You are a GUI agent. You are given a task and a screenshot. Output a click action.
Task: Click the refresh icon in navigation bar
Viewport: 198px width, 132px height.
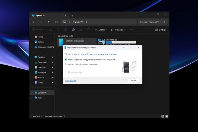pyautogui.click(x=56, y=22)
